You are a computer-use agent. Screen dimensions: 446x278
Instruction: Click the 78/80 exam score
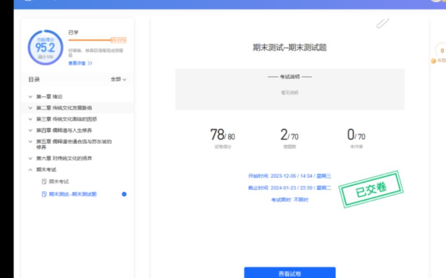(x=222, y=134)
